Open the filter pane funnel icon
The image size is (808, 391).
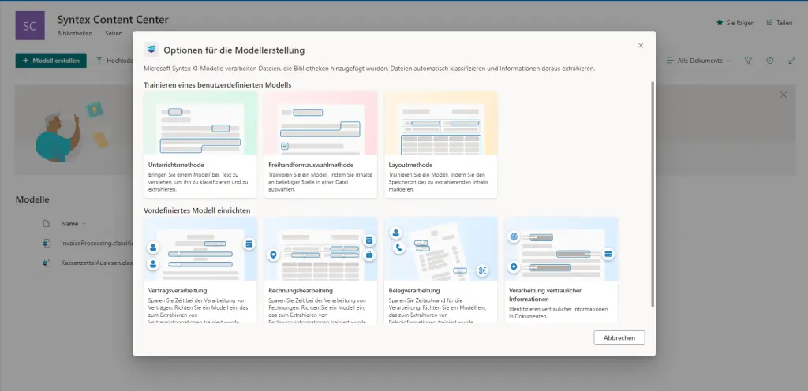(x=749, y=61)
